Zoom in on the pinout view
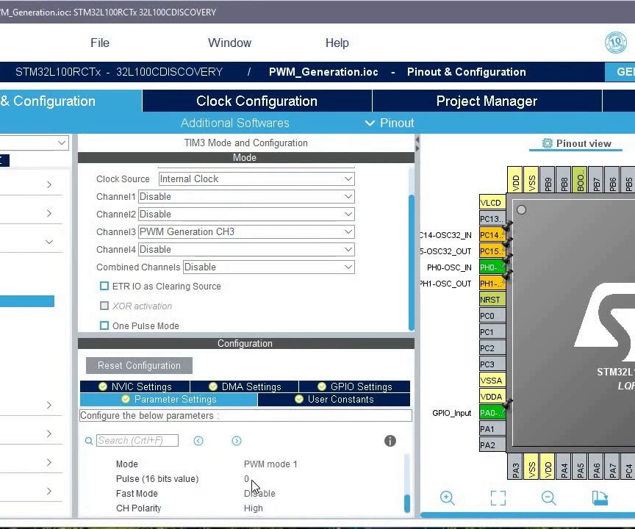Image resolution: width=635 pixels, height=529 pixels. tap(447, 498)
